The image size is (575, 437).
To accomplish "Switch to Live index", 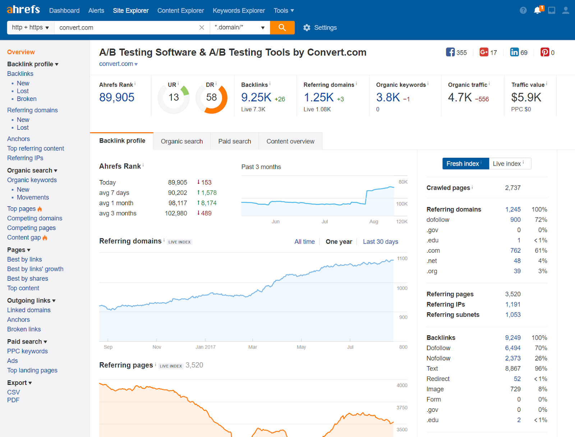I will tap(510, 164).
